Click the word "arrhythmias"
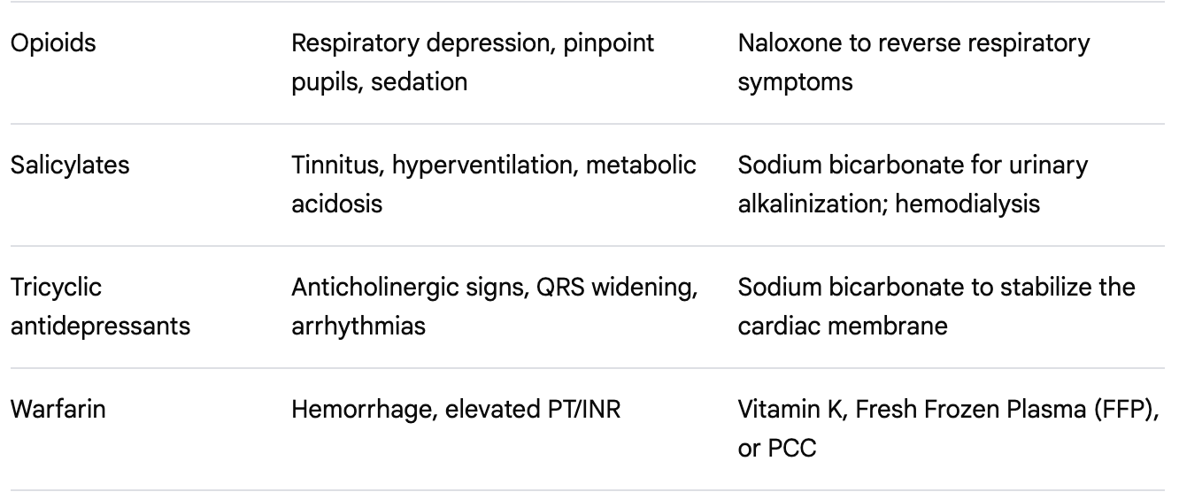Viewport: 1179px width, 492px height. point(358,326)
